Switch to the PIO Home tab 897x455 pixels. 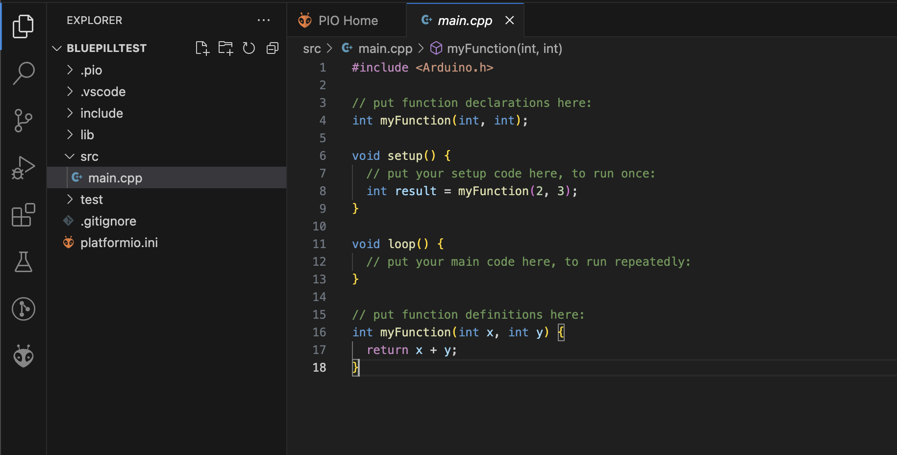coord(348,21)
